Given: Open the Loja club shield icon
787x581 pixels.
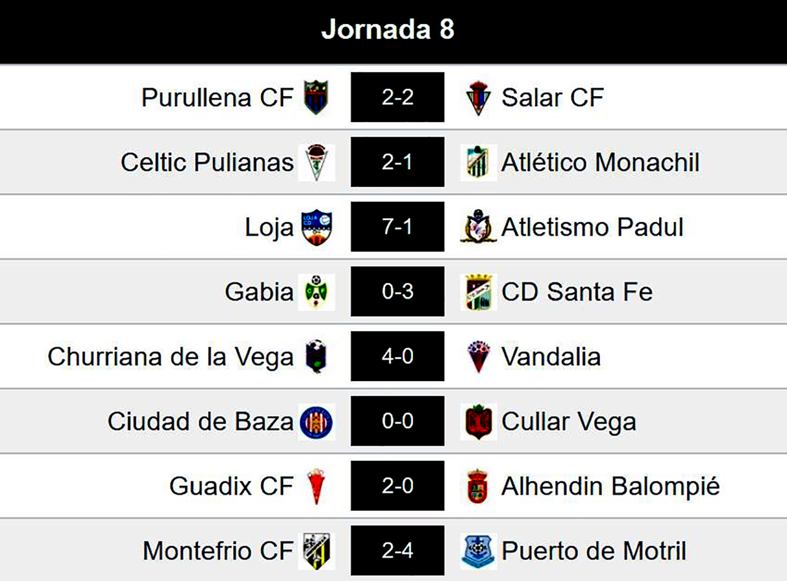Looking at the screenshot, I should coord(316,227).
